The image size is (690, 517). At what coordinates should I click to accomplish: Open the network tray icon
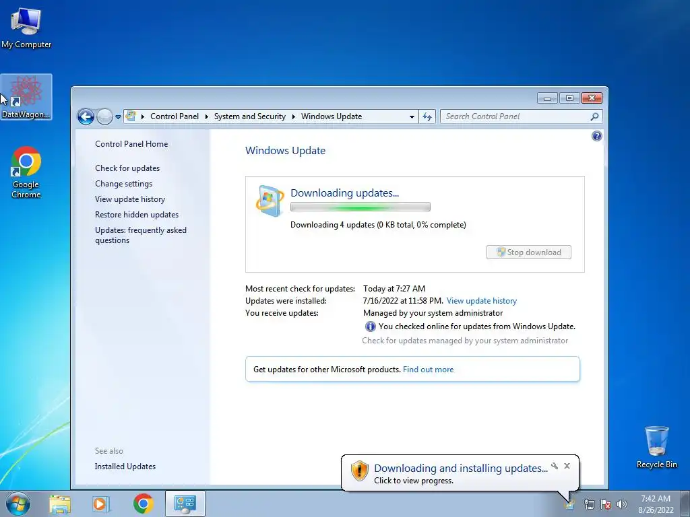[x=589, y=504]
